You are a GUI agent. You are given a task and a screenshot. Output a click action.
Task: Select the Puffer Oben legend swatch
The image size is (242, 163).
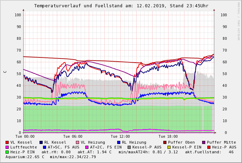pos(165,142)
